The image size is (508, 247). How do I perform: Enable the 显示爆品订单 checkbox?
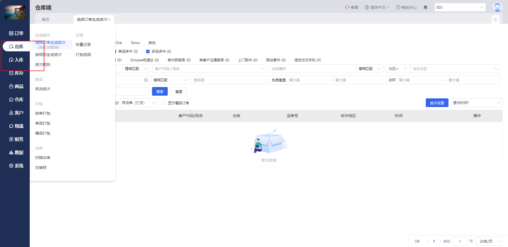click(x=164, y=103)
